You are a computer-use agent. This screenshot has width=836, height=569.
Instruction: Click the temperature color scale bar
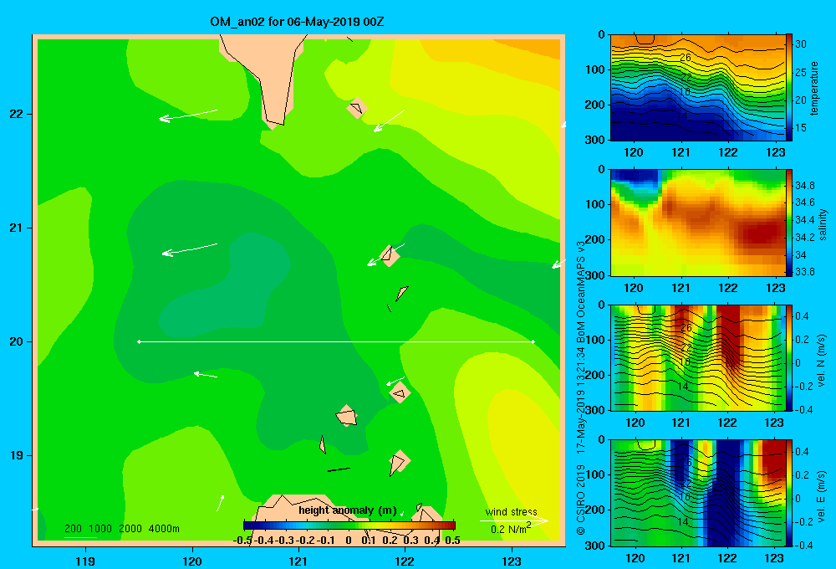(788, 88)
